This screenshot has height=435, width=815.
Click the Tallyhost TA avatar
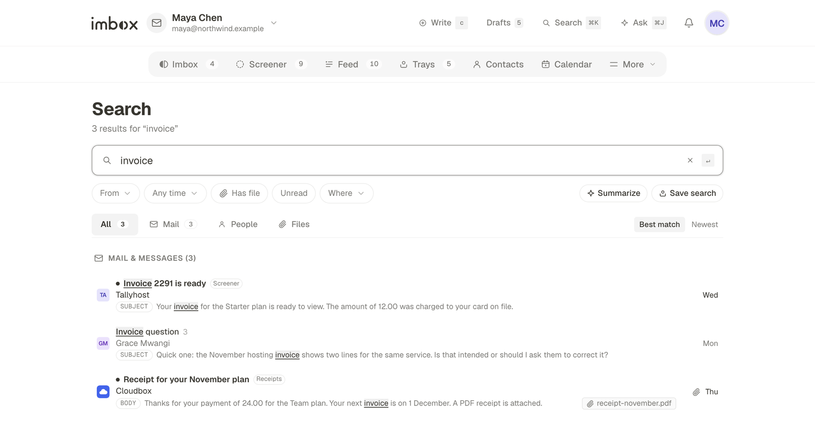[x=103, y=295]
